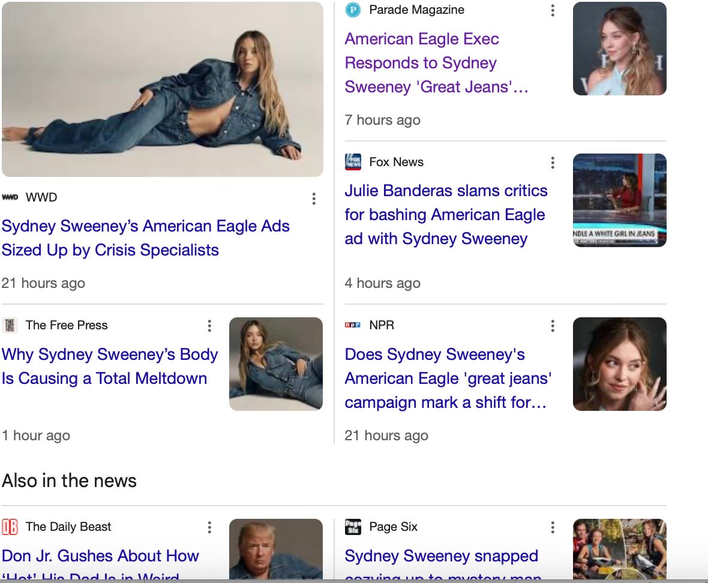Screen dimensions: 708x583
Task: Click '21 hours ago' under NPR article
Action: (x=386, y=435)
